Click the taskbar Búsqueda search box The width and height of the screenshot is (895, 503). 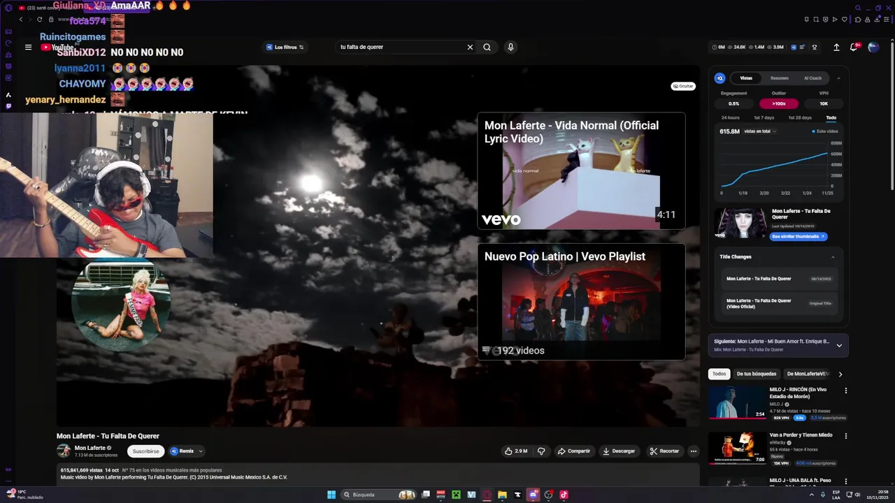(378, 495)
